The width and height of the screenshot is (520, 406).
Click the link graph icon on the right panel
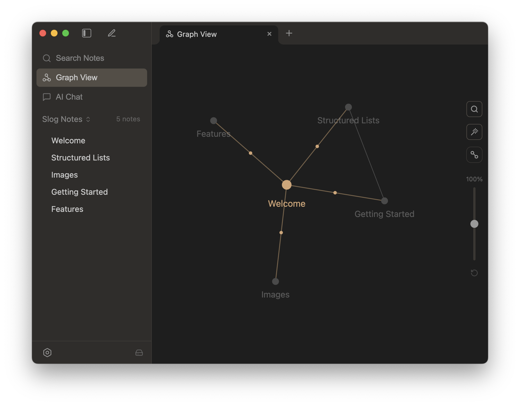(x=474, y=155)
